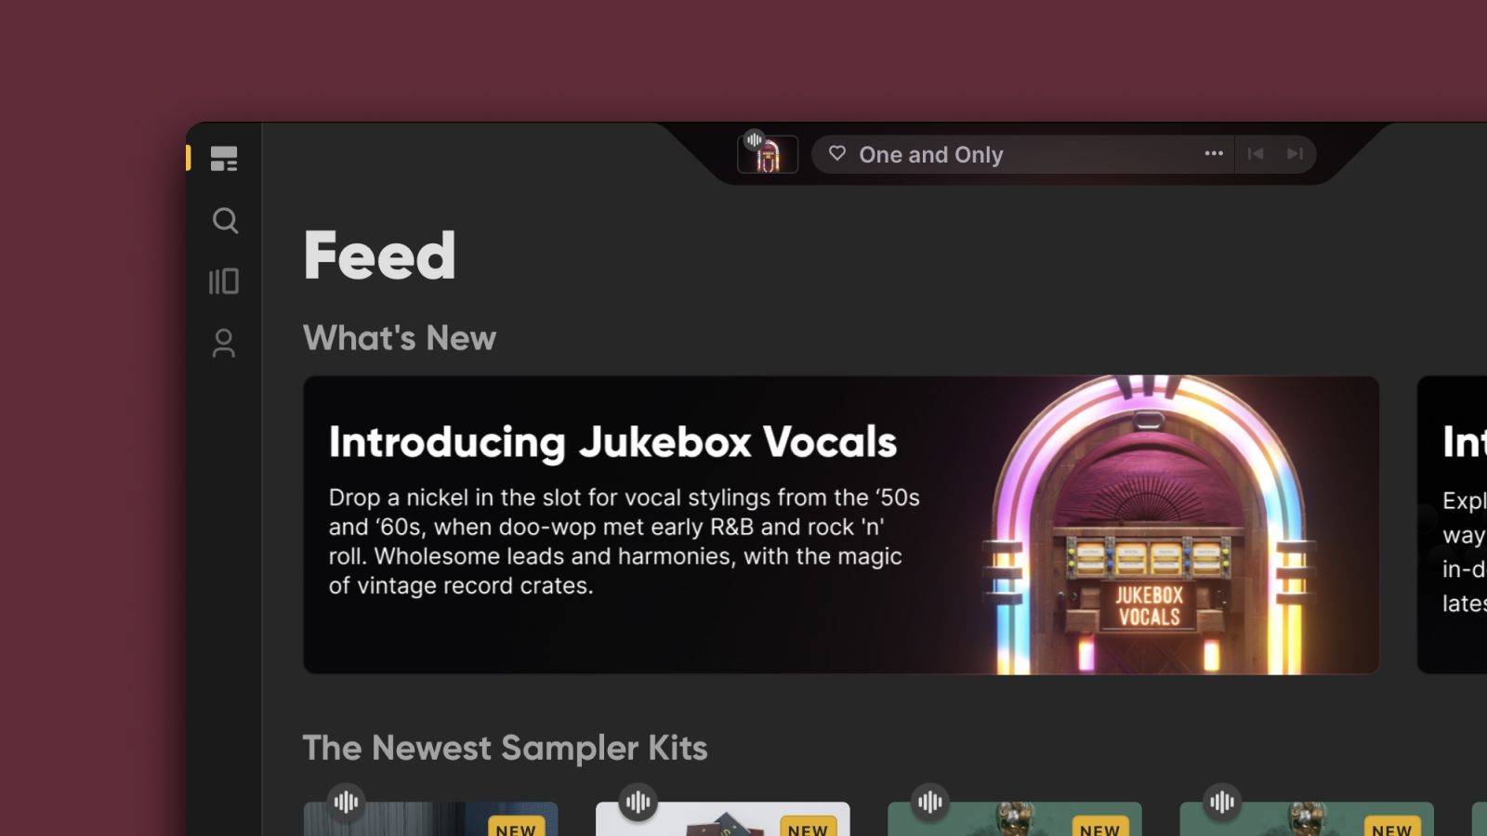Viewport: 1487px width, 836px height.
Task: Favorite One and Only with heart icon
Action: [837, 153]
